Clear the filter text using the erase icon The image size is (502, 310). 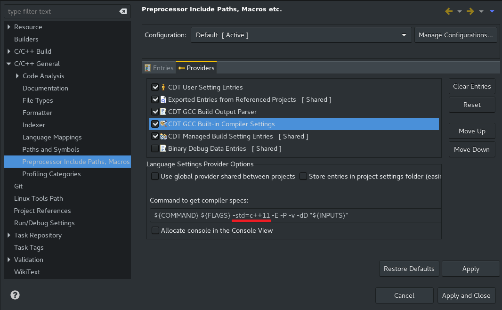coord(123,11)
